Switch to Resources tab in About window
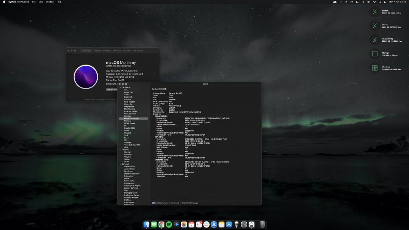 tap(138, 51)
